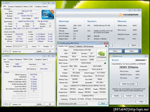Open the MSI Giveaway tab in GPU-Z
This screenshot has height=112, width=150.
coord(88,46)
